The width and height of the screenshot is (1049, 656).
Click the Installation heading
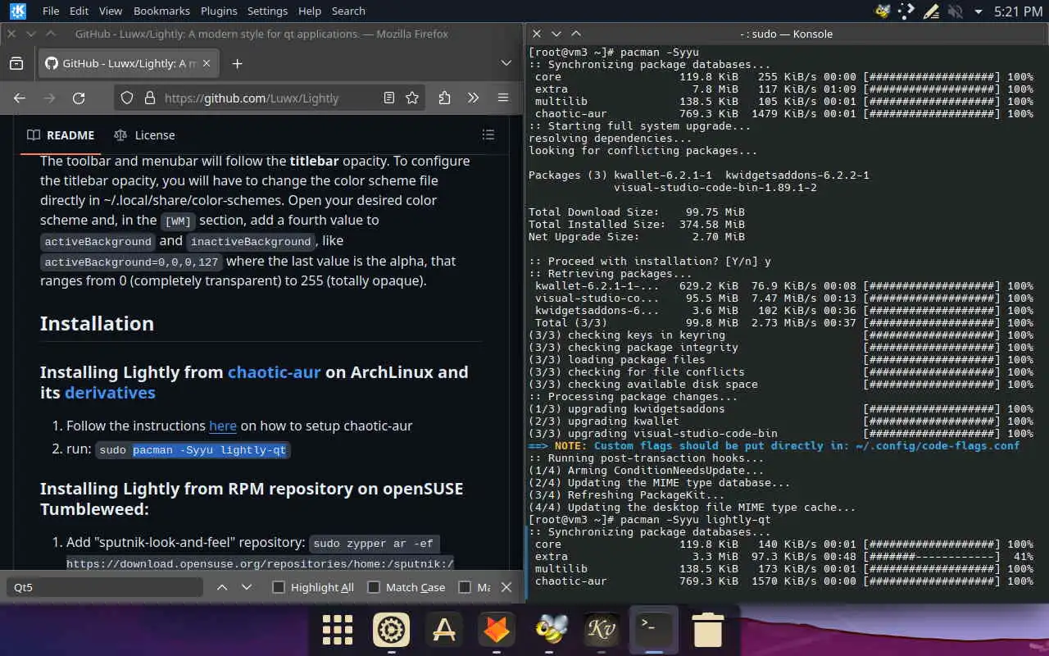(97, 323)
